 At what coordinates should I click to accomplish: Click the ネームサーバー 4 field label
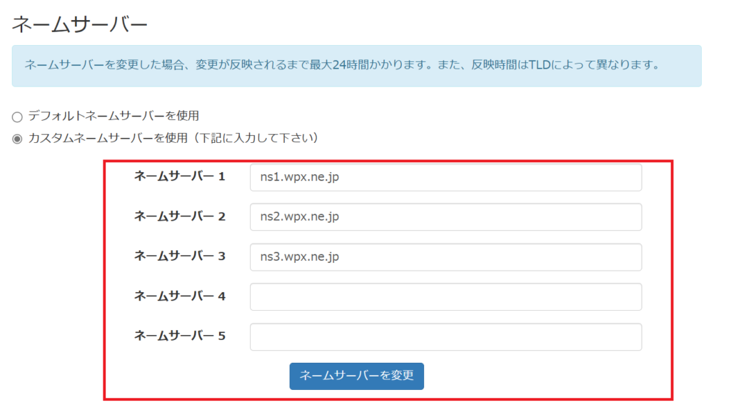click(x=179, y=296)
